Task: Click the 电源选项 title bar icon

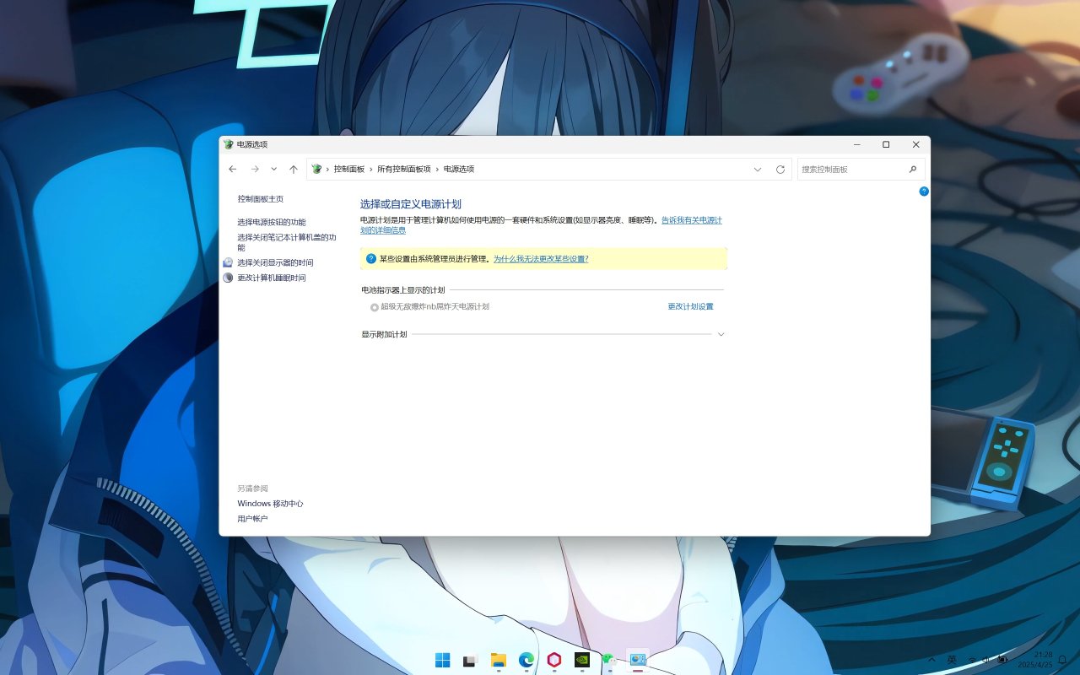Action: [x=229, y=144]
